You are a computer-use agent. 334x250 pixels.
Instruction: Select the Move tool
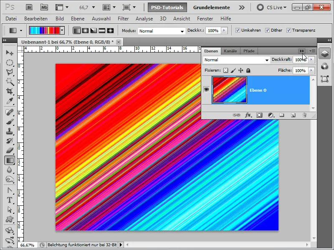coord(10,52)
